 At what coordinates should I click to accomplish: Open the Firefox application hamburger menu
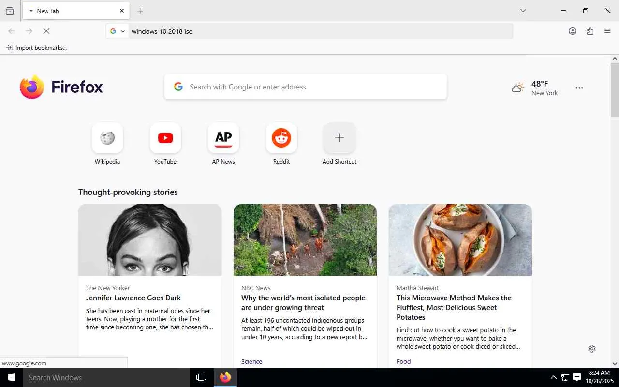point(607,31)
